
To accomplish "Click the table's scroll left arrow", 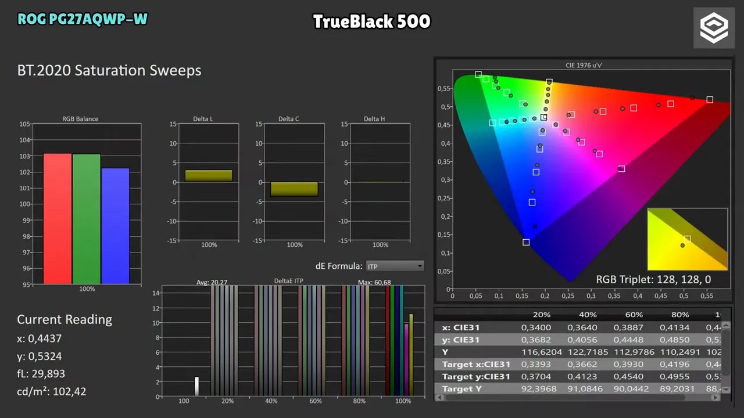I will tap(438, 398).
